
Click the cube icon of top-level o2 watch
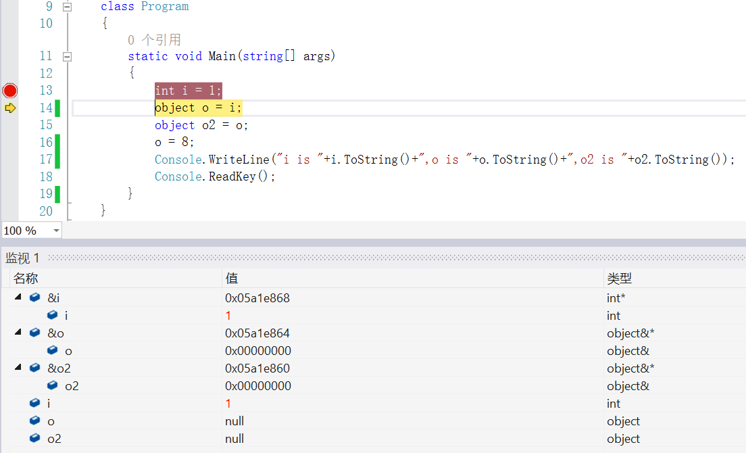tap(34, 438)
